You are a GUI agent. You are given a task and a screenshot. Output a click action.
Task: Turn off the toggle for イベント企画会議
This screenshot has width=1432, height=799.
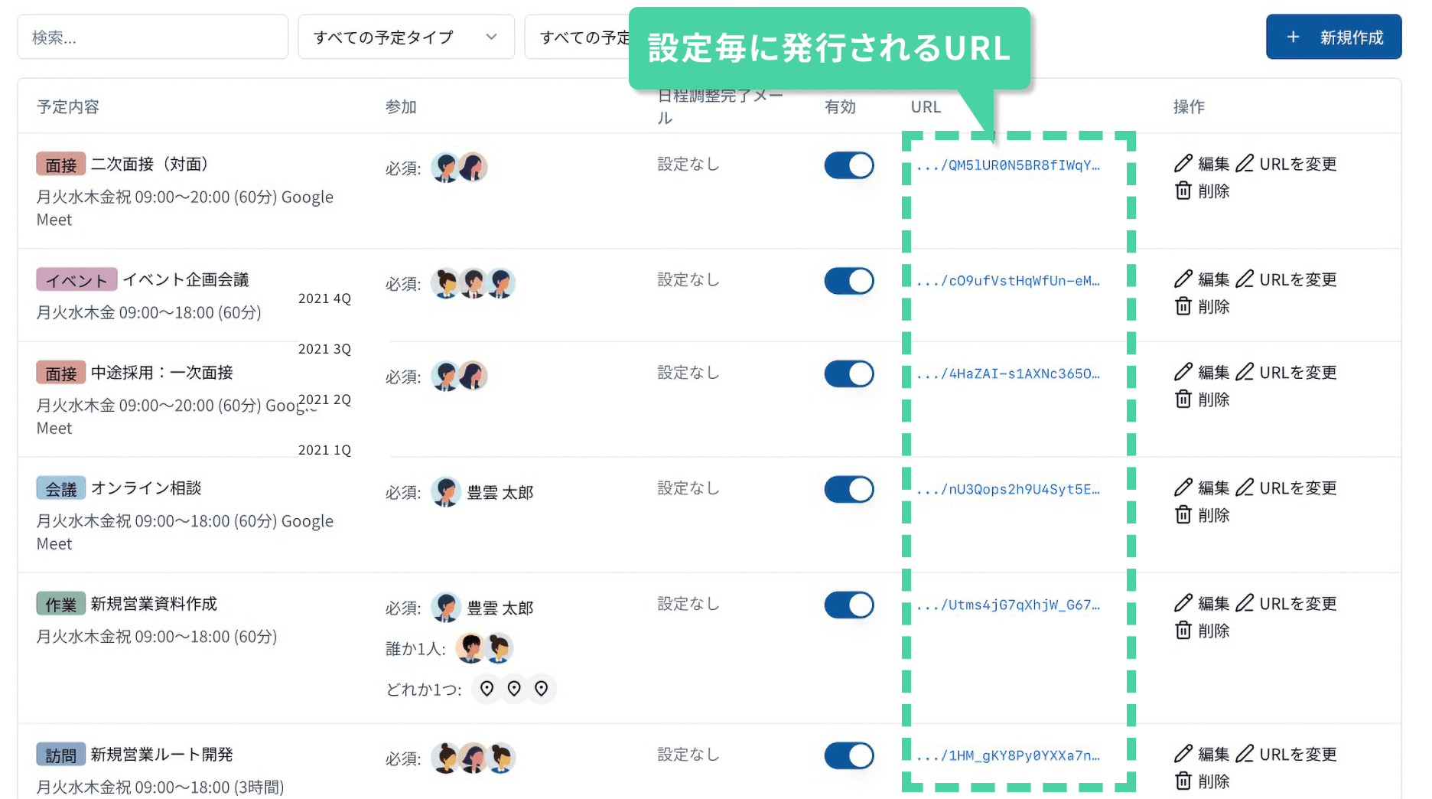[x=849, y=280]
